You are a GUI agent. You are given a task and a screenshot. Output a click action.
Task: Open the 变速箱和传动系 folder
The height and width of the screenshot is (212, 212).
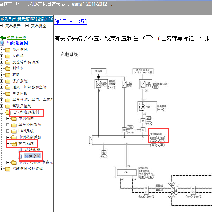click(25, 62)
